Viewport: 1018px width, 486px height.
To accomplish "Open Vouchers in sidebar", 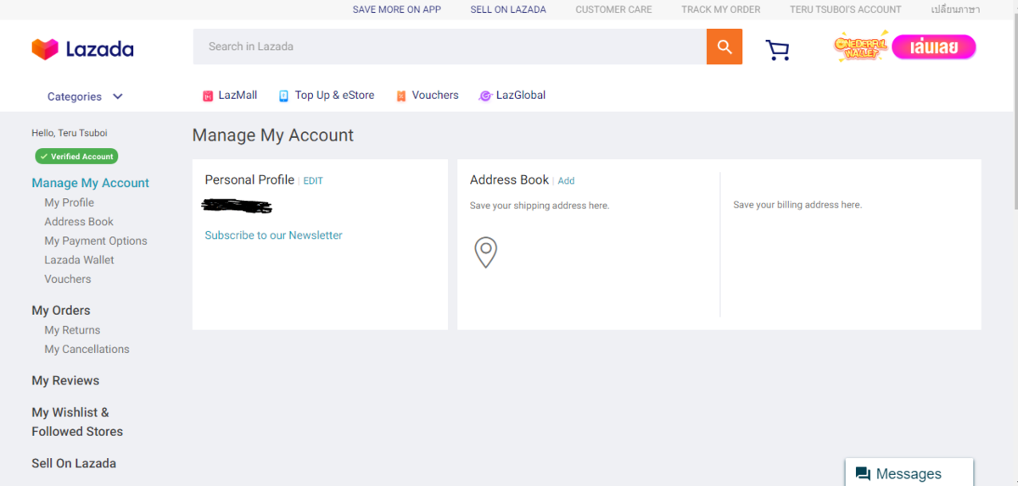I will (x=68, y=279).
